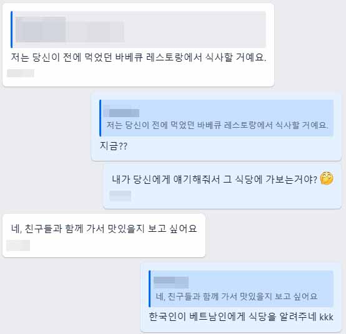Click the blurred quoted preview in first message

(x=139, y=29)
